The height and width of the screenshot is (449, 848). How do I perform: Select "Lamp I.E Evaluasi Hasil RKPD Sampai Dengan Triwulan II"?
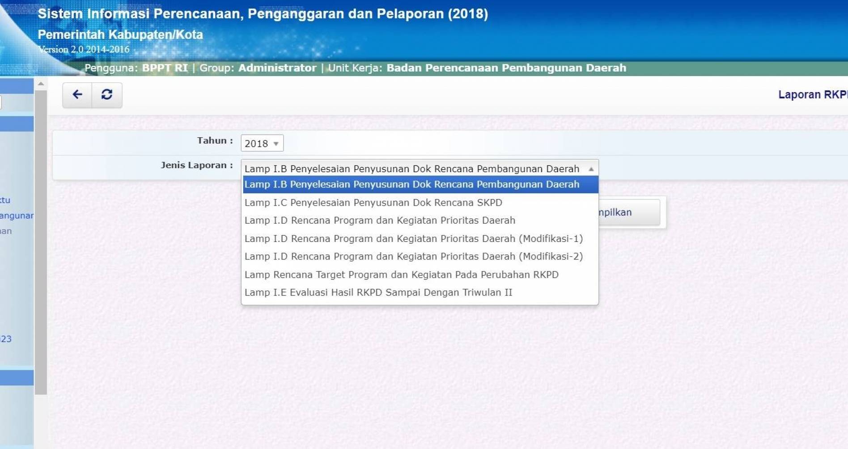point(378,292)
